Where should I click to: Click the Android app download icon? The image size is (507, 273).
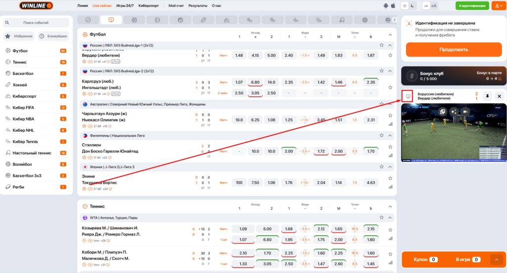coord(386,5)
